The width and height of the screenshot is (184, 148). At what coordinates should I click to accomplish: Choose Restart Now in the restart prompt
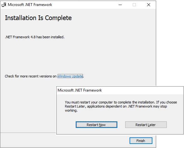click(x=96, y=125)
